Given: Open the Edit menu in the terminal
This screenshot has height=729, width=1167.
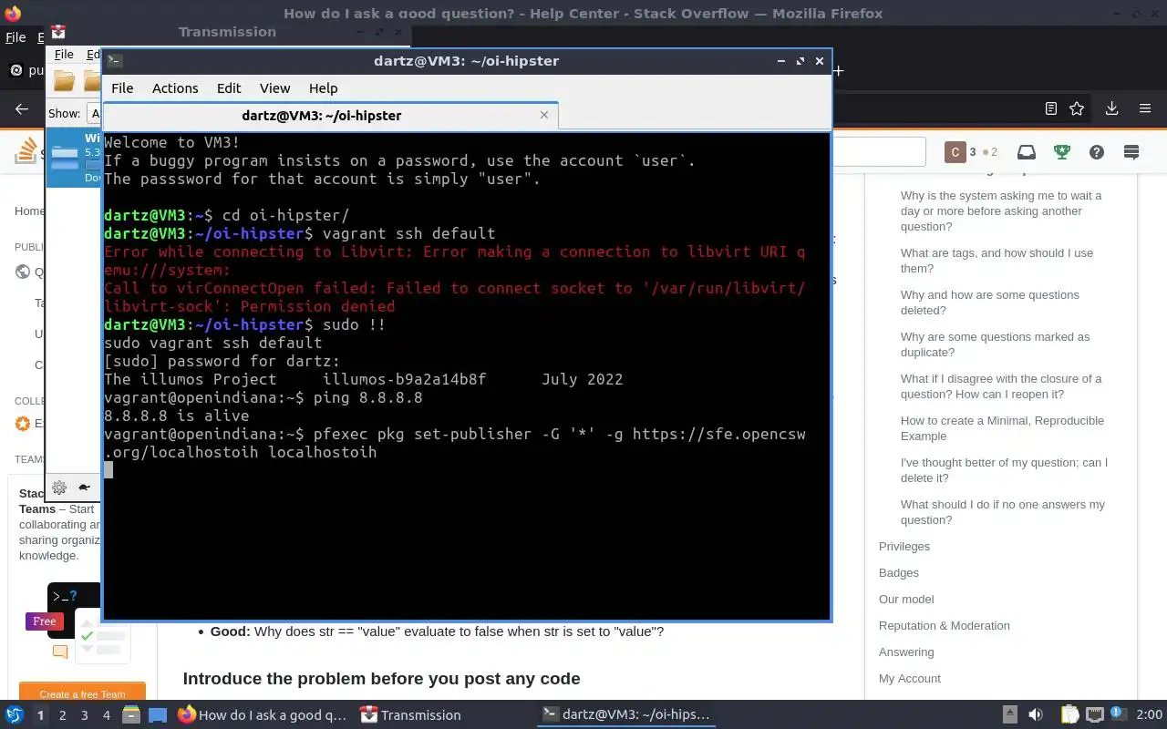Looking at the screenshot, I should [229, 88].
